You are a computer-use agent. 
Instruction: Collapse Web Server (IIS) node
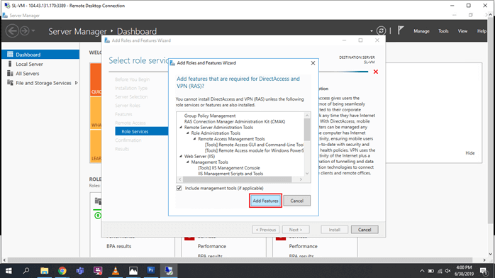coord(181,156)
